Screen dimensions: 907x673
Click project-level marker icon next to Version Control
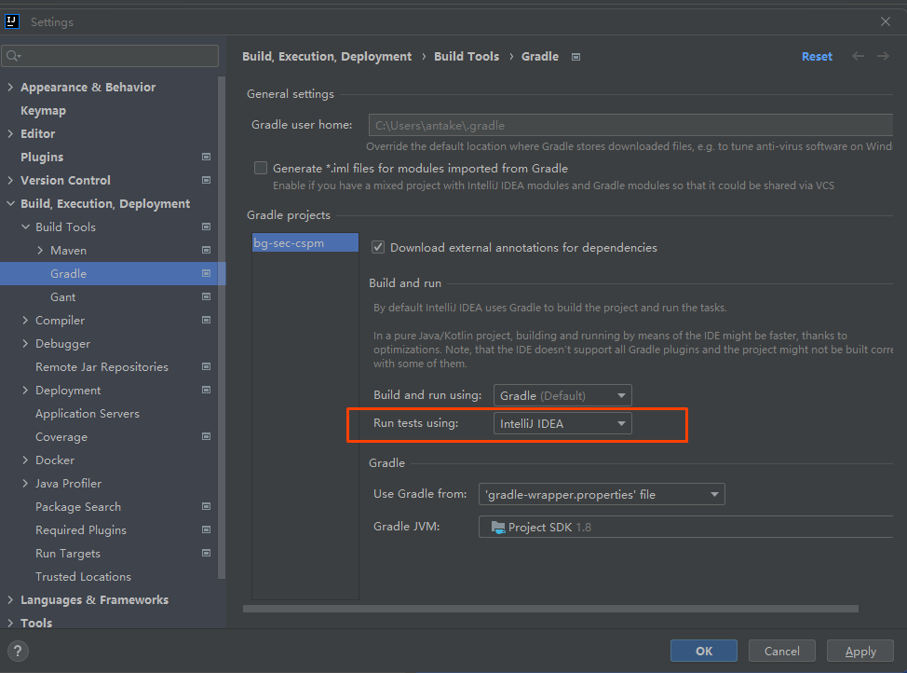(x=206, y=180)
